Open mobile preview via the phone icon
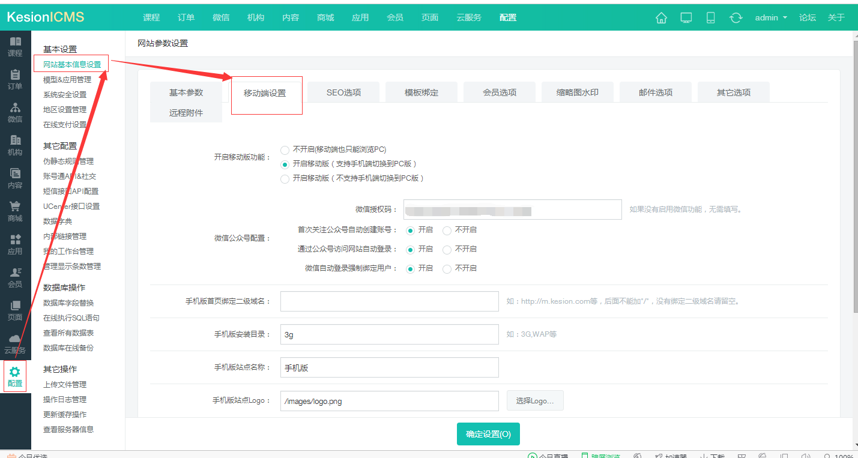The width and height of the screenshot is (858, 458). point(710,17)
